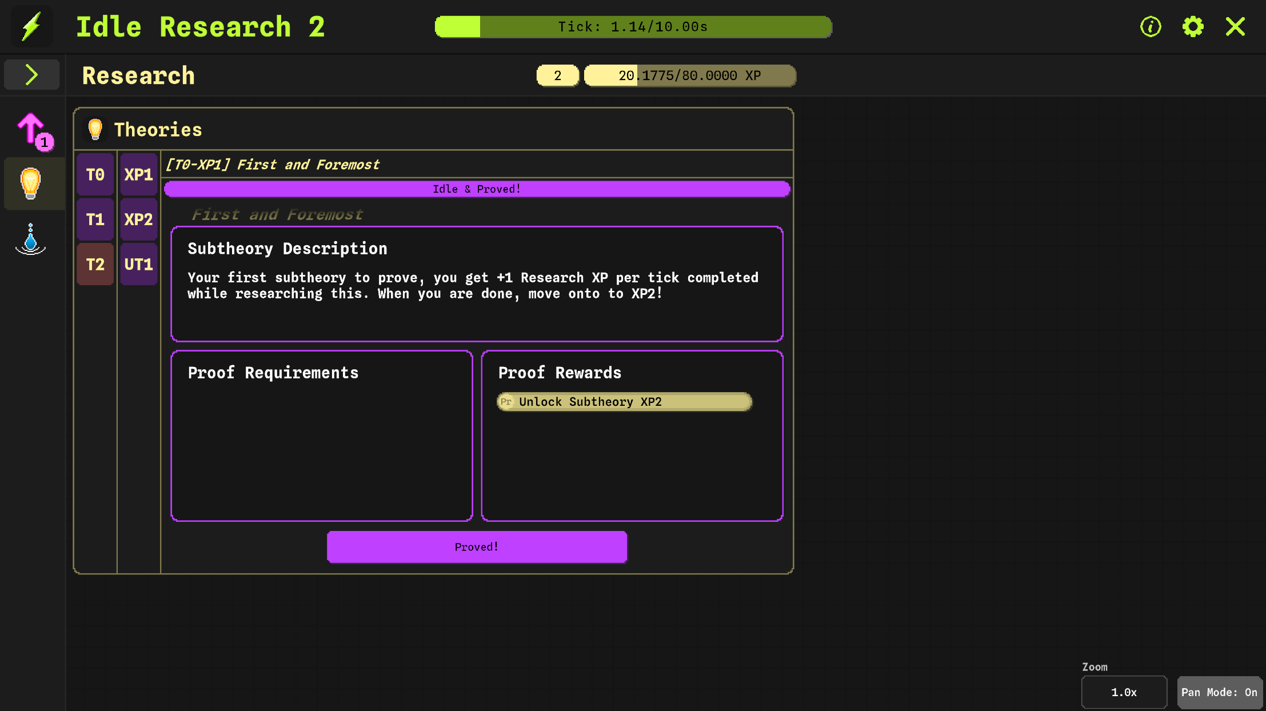The image size is (1266, 711).
Task: Open settings gear icon
Action: click(x=1192, y=26)
